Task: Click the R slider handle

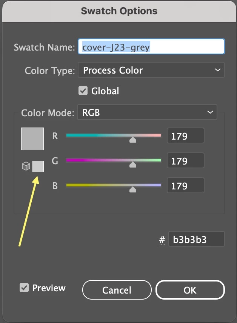Action: 132,140
